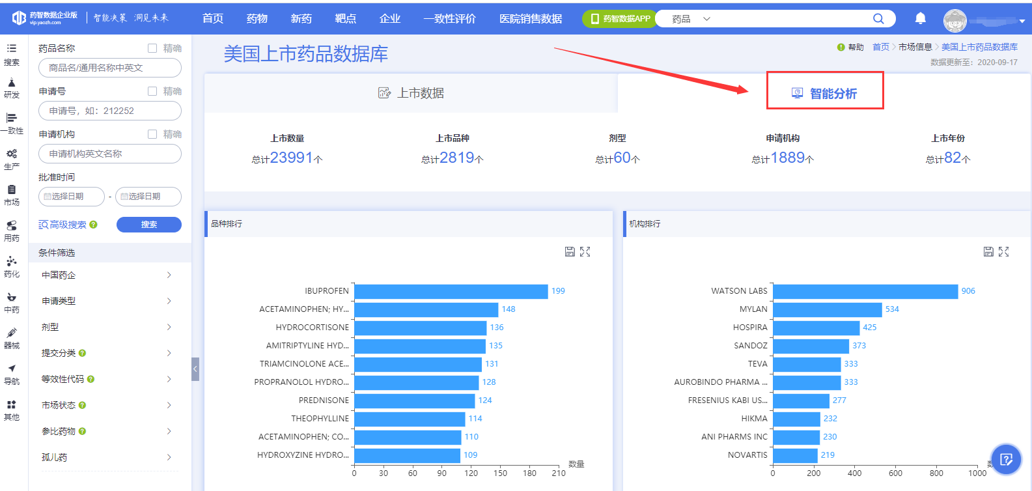The image size is (1032, 491).
Task: Click the 申请机构 input field
Action: (110, 154)
